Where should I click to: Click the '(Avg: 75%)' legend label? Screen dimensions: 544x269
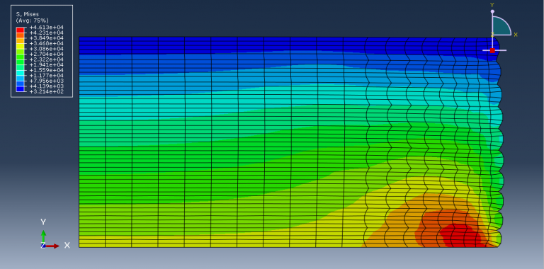pyautogui.click(x=33, y=20)
